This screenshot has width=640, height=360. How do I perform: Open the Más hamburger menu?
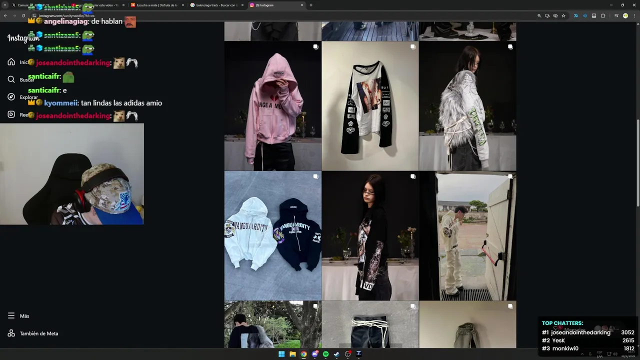(x=11, y=316)
